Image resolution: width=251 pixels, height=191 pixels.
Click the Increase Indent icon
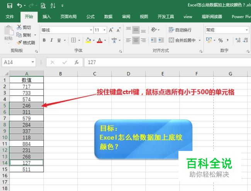(x=161, y=40)
